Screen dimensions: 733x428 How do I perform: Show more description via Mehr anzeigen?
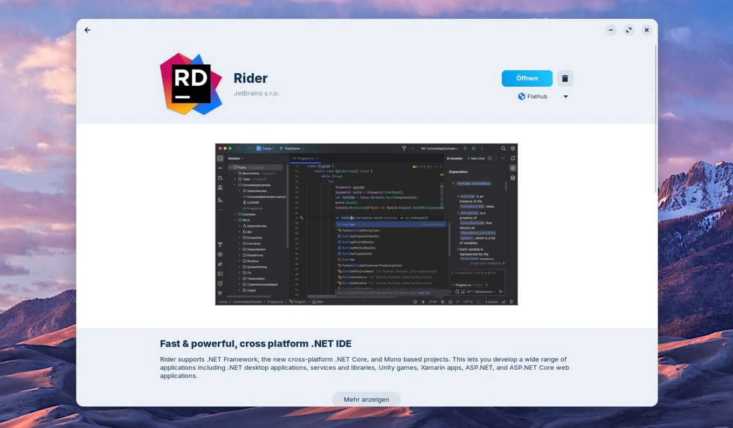(x=366, y=399)
